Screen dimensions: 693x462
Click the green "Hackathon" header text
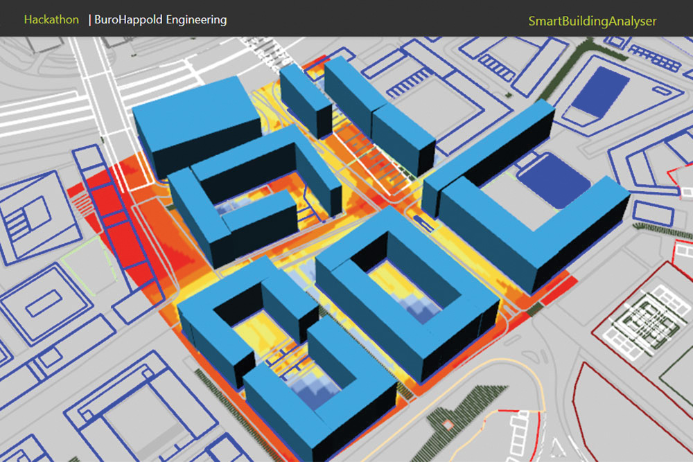pos(51,20)
